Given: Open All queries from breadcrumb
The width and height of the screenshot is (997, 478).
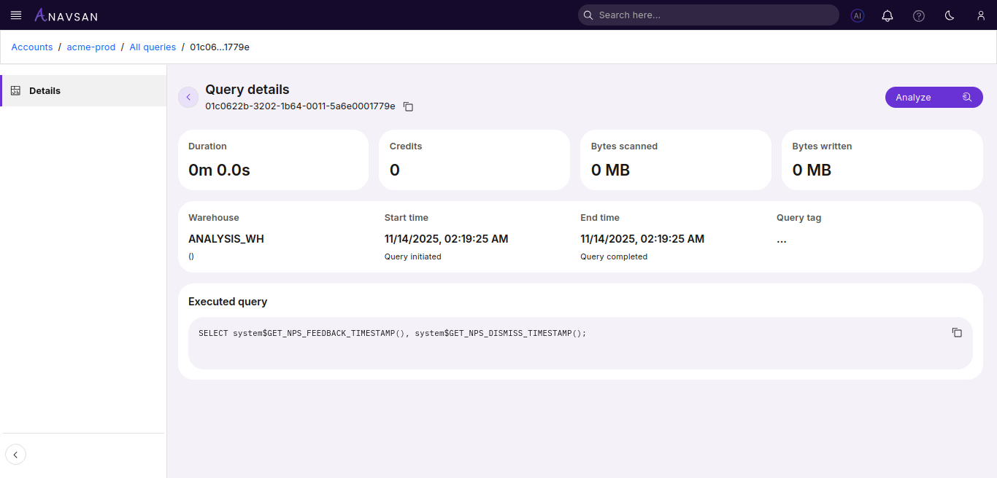Looking at the screenshot, I should click(153, 47).
